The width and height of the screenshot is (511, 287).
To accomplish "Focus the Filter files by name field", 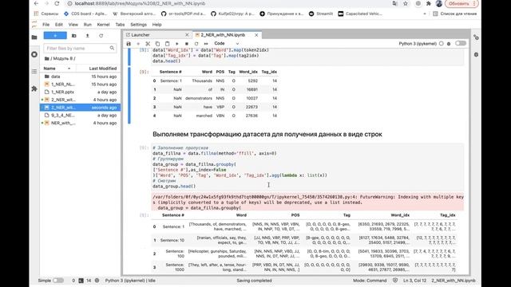I will tap(80, 48).
